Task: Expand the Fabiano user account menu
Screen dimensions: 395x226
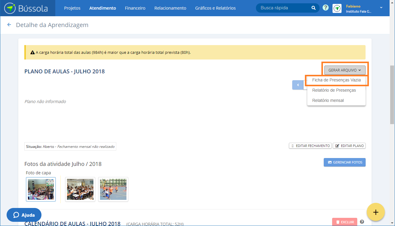Action: (x=381, y=8)
